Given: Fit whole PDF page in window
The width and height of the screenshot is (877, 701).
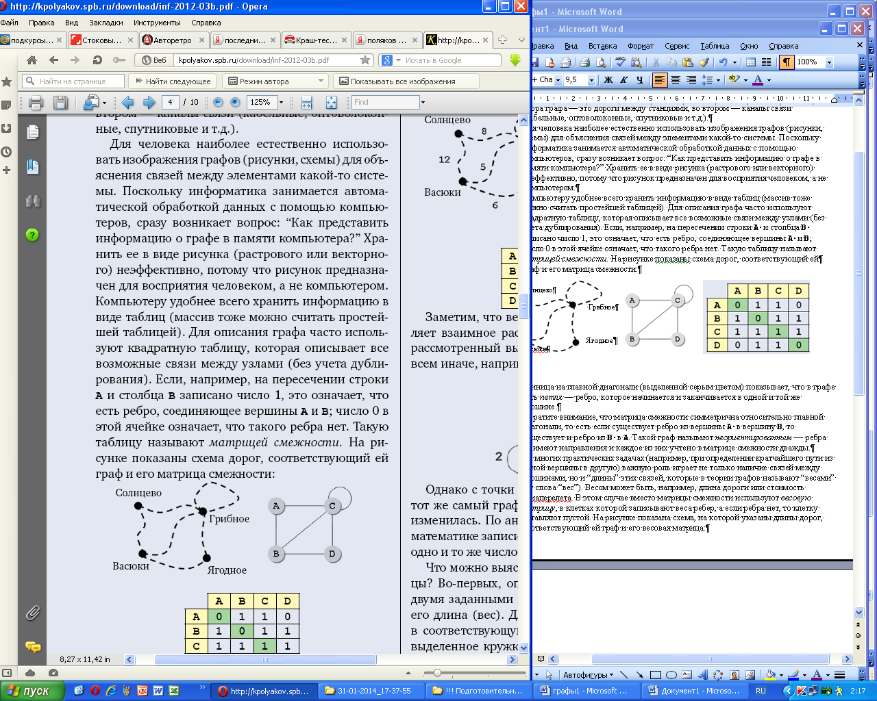Looking at the screenshot, I should click(x=331, y=103).
